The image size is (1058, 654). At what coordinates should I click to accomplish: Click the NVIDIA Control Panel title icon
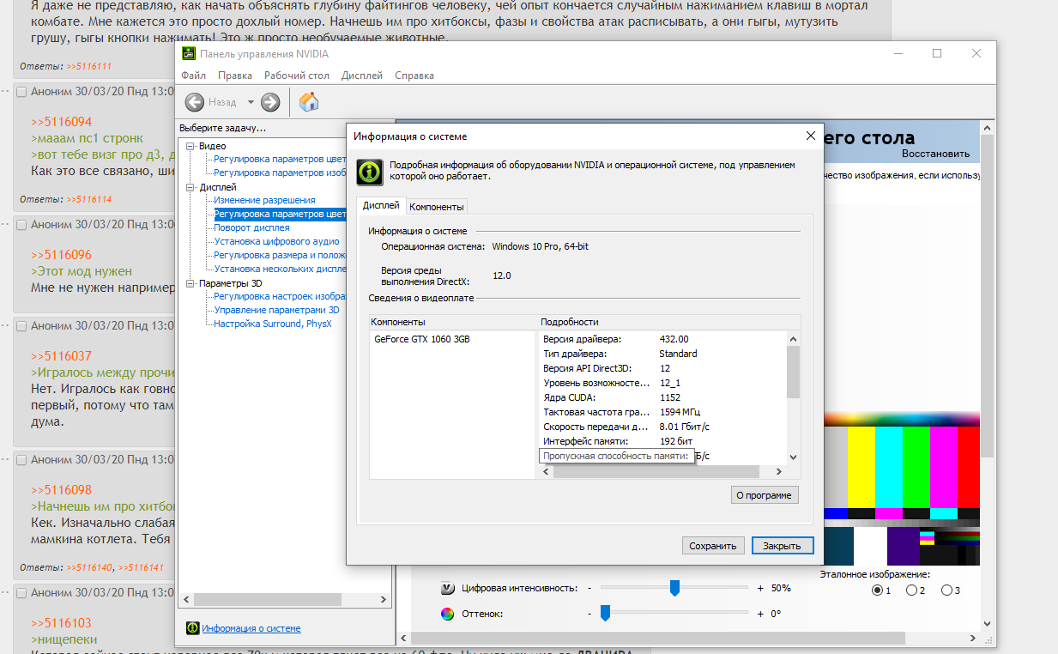(189, 53)
